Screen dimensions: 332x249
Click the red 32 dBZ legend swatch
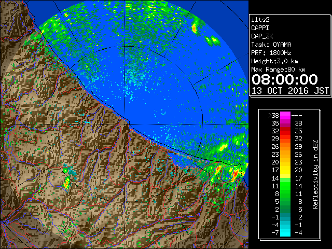(x=285, y=131)
